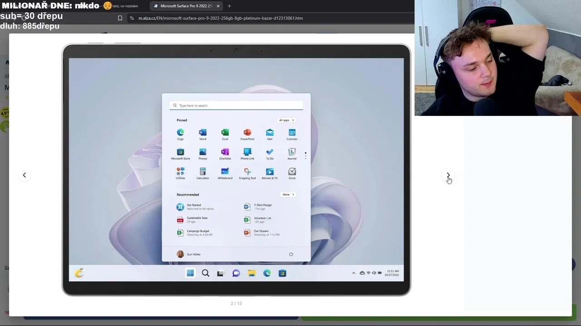581x326 pixels.
Task: Go to the next gallery image
Action: click(x=448, y=175)
